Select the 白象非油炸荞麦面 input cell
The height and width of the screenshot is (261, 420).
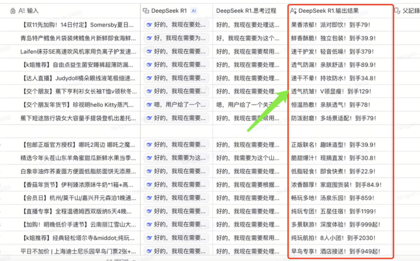tap(78, 172)
